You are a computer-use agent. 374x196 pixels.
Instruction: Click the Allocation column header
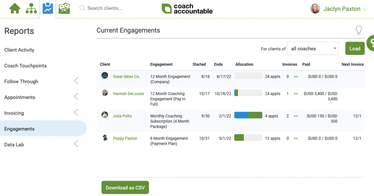point(244,64)
